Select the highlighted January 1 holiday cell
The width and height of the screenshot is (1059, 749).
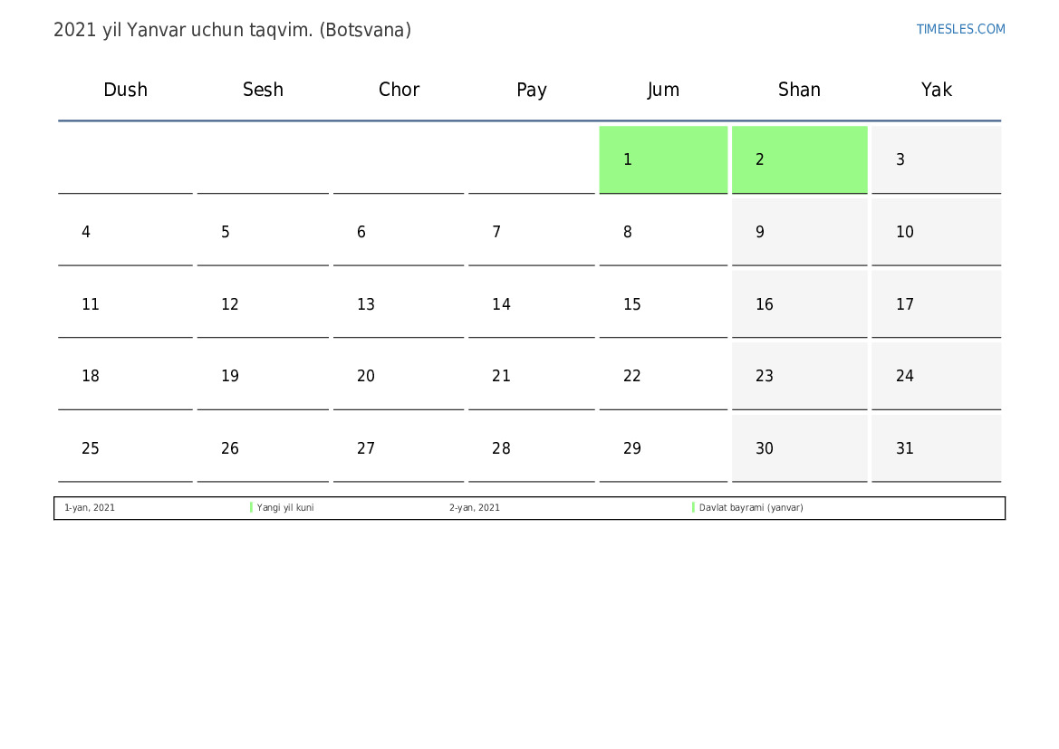coord(663,159)
